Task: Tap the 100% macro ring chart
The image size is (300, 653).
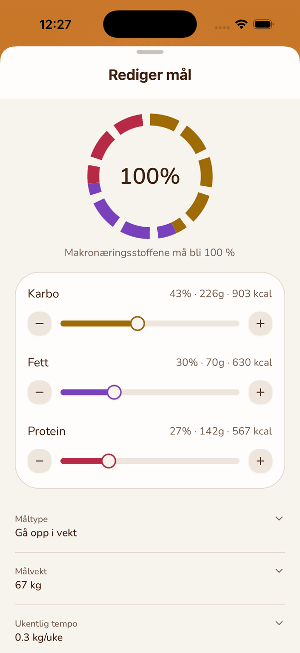Action: (x=150, y=176)
